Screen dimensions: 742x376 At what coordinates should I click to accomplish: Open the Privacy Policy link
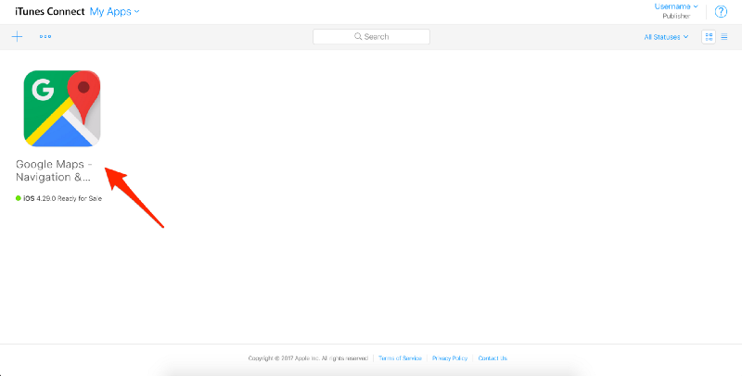coord(450,357)
